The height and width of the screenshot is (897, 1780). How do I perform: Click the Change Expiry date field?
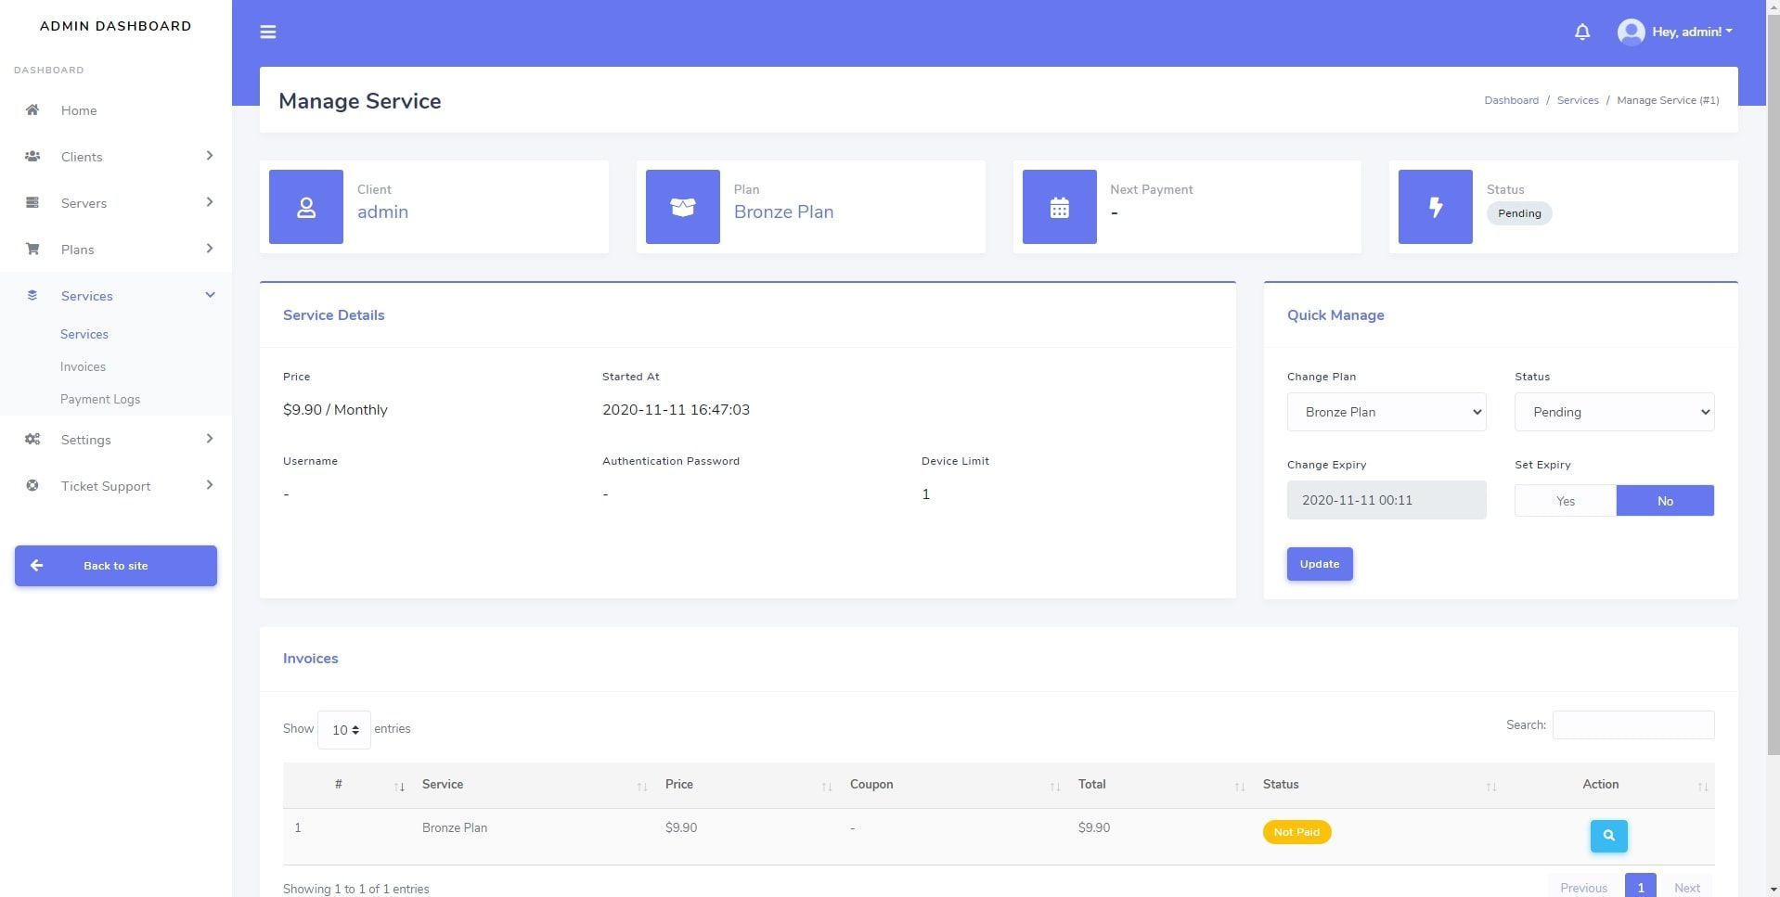click(1387, 500)
